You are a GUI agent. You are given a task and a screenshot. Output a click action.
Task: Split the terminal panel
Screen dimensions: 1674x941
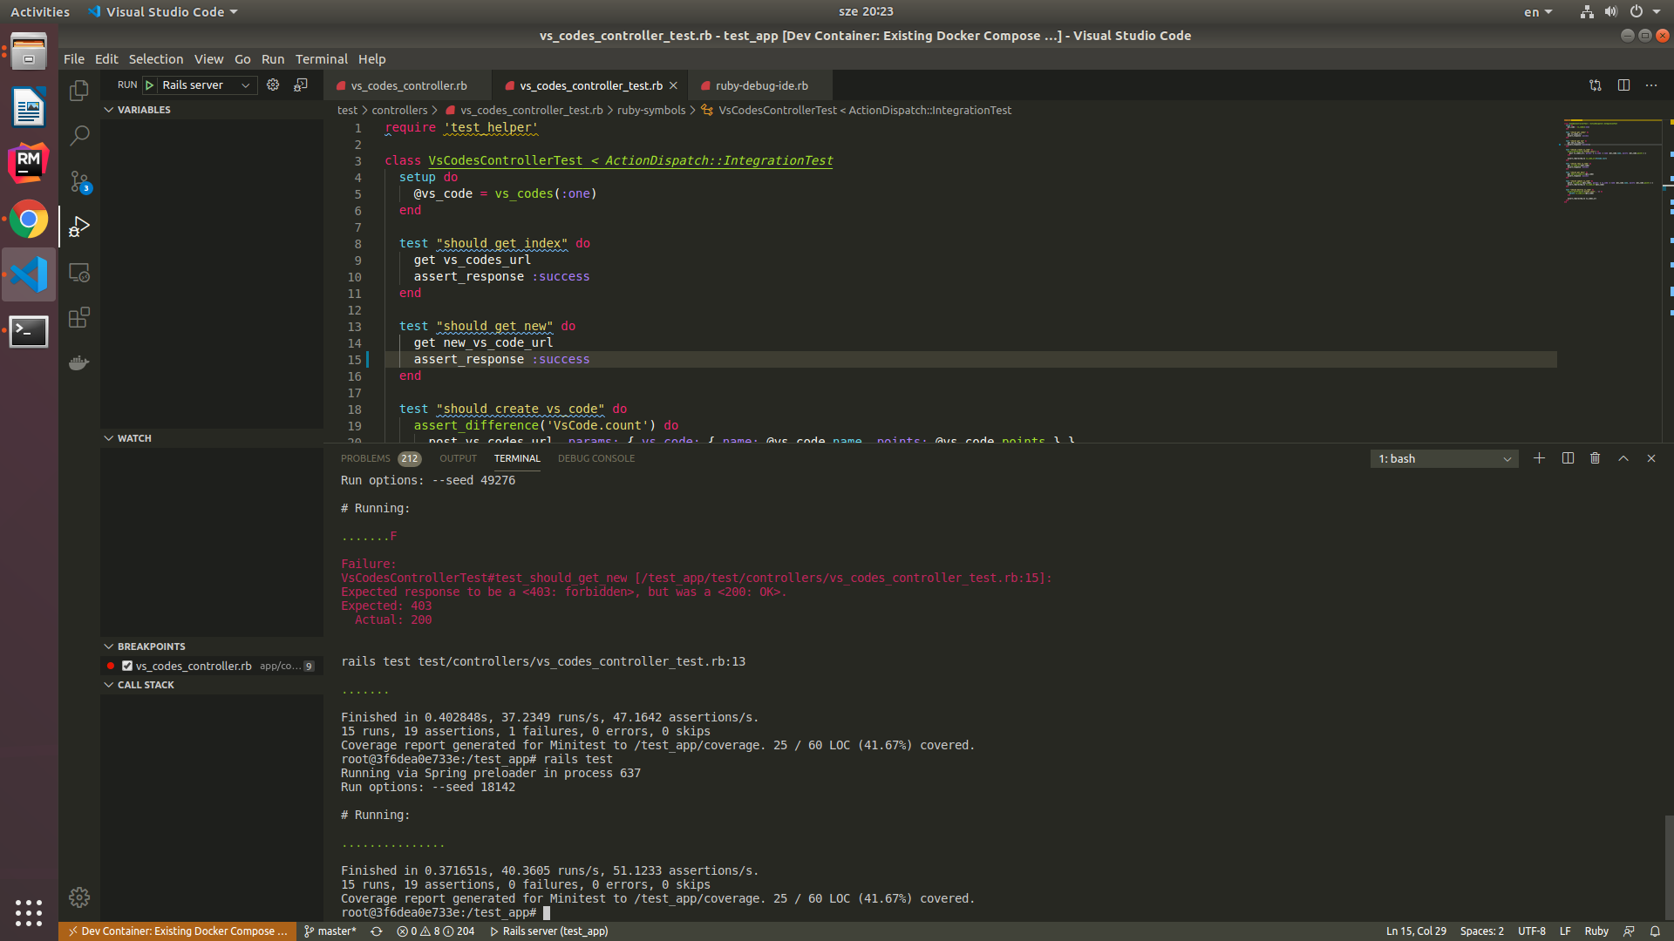tap(1568, 458)
